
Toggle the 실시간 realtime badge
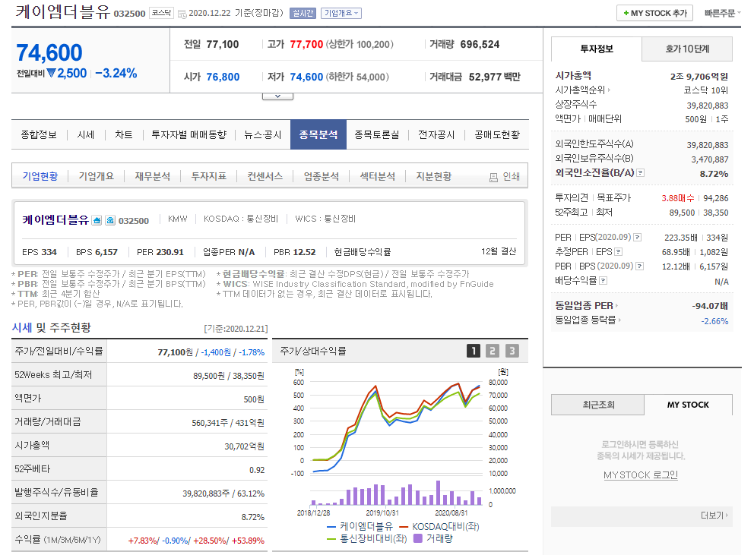tap(303, 13)
